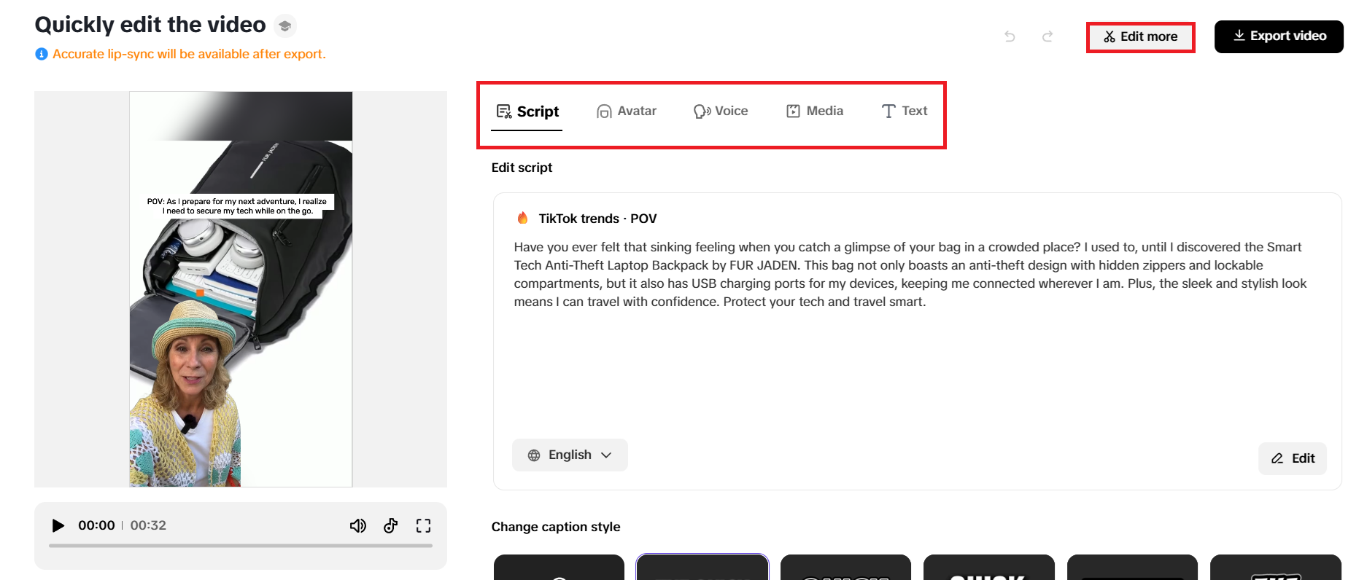The height and width of the screenshot is (580, 1367).
Task: Click the redo arrow icon
Action: click(1047, 36)
